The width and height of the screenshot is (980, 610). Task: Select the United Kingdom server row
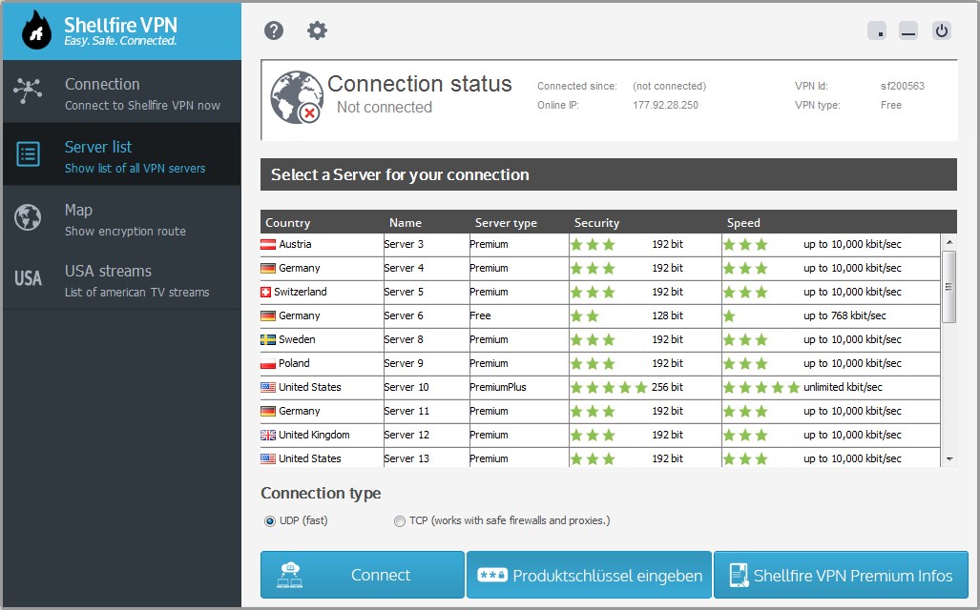pos(600,436)
